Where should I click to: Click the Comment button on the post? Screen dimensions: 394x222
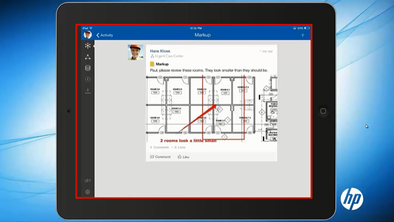coord(160,157)
